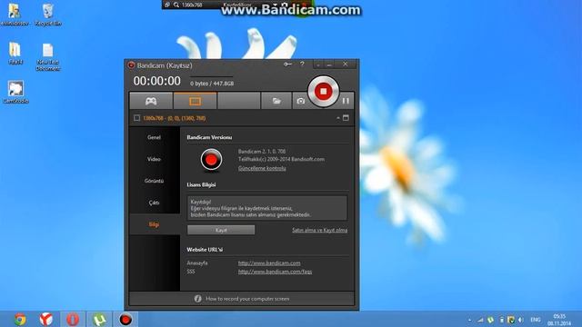
Task: Click the volume speaker tray icon
Action: click(x=521, y=320)
